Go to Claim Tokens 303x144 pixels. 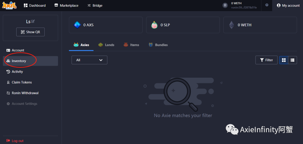point(30,82)
